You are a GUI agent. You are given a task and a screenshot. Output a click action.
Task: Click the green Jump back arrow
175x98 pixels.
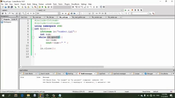pyautogui.click(x=126, y=10)
